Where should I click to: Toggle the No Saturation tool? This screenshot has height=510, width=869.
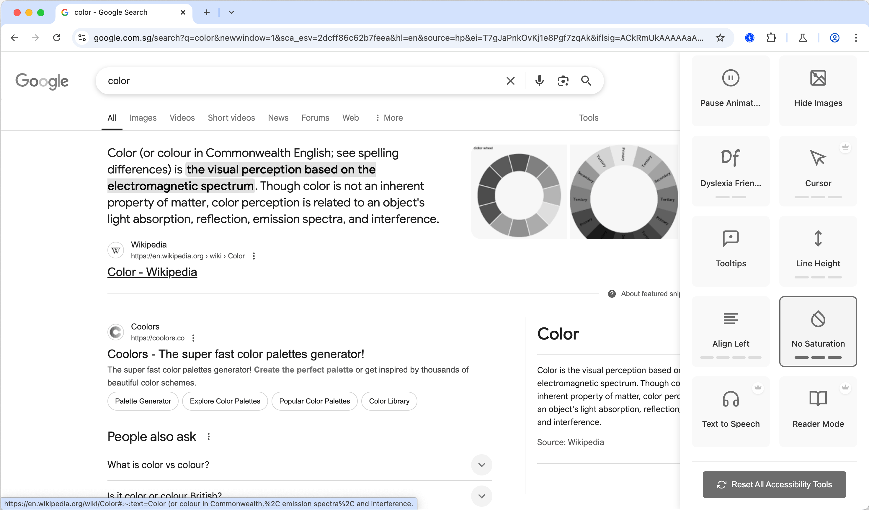pyautogui.click(x=818, y=332)
